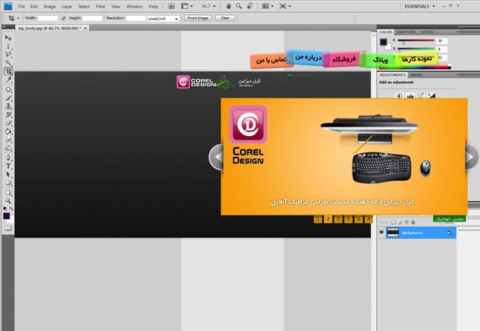The image size is (480, 331).
Task: Expand the 66.7 zoom level dropdown
Action: [x=208, y=6]
